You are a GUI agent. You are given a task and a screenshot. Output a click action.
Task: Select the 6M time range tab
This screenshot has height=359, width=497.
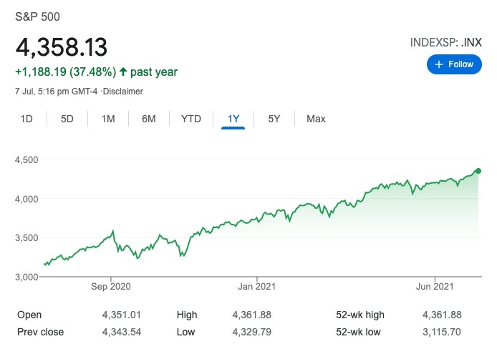(x=149, y=119)
